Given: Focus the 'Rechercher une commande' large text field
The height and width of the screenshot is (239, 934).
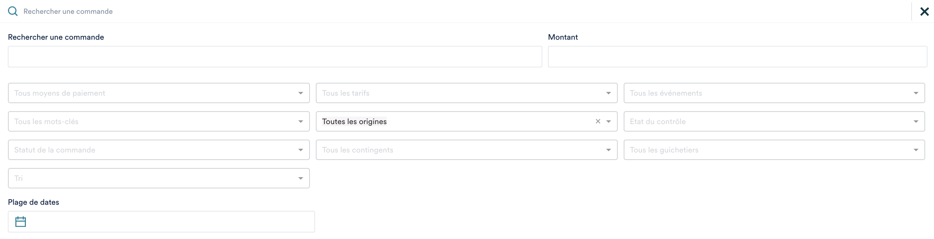Looking at the screenshot, I should [x=274, y=57].
